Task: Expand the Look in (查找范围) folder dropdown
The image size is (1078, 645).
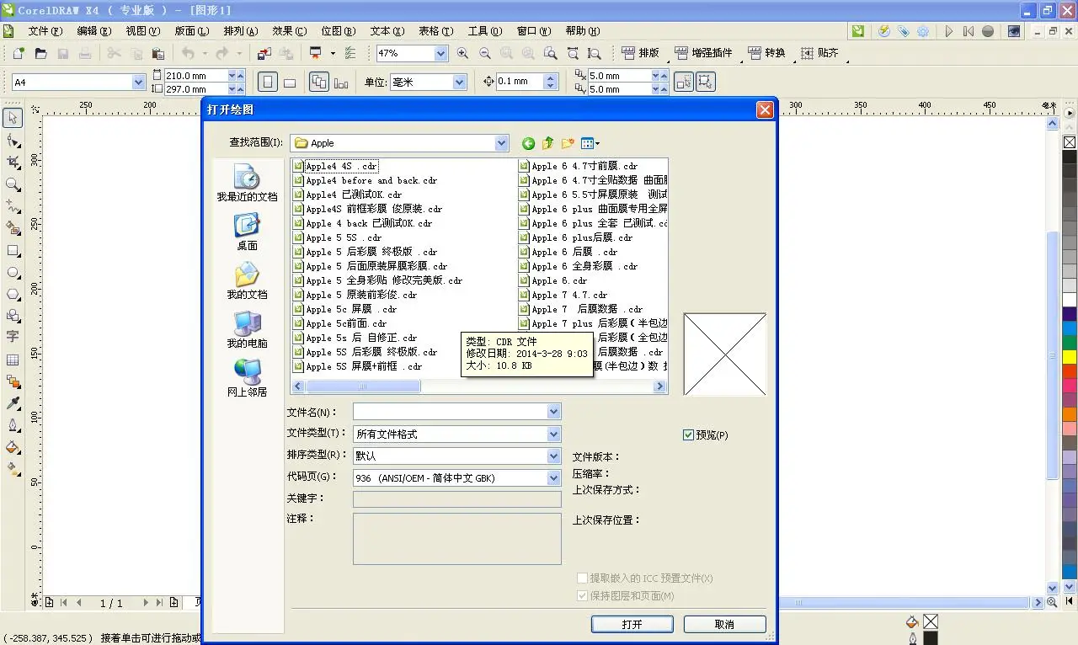Action: (502, 143)
